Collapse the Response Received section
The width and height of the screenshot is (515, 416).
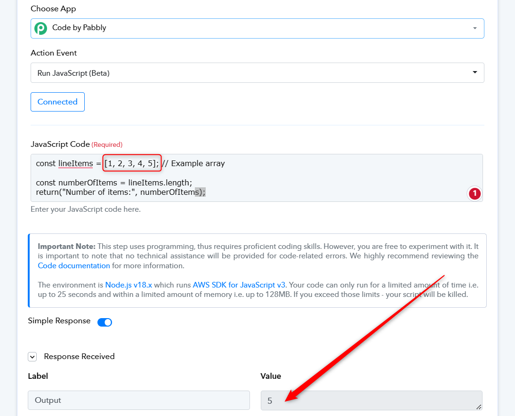click(x=32, y=357)
